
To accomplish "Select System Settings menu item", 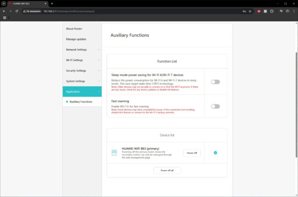I will click(x=82, y=81).
